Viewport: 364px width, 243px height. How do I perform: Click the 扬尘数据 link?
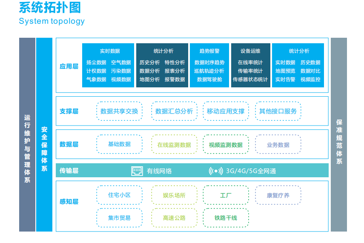[x=96, y=63]
